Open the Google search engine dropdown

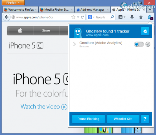[x=91, y=17]
